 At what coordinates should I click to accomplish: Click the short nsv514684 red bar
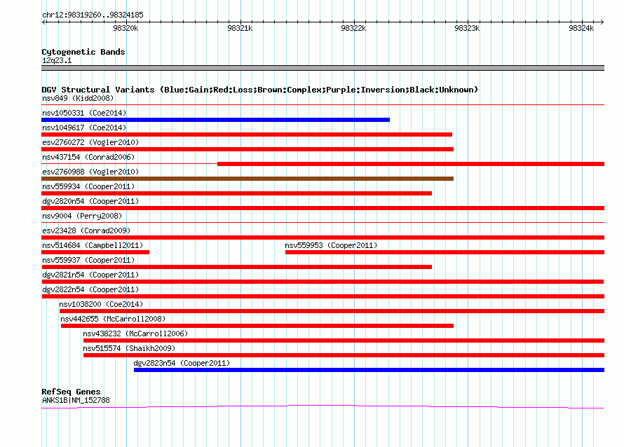pos(95,252)
